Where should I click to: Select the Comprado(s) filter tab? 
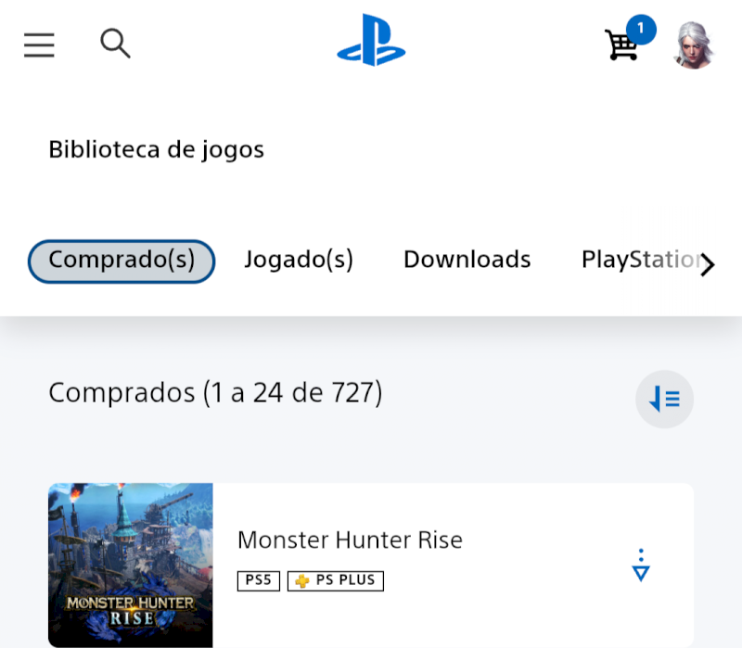tap(122, 260)
